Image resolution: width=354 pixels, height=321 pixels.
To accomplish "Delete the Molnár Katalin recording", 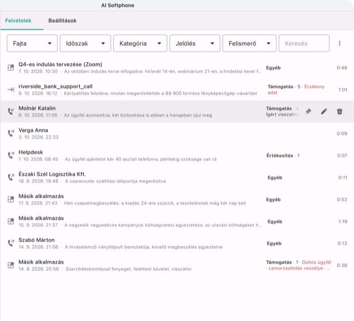I will 340,111.
